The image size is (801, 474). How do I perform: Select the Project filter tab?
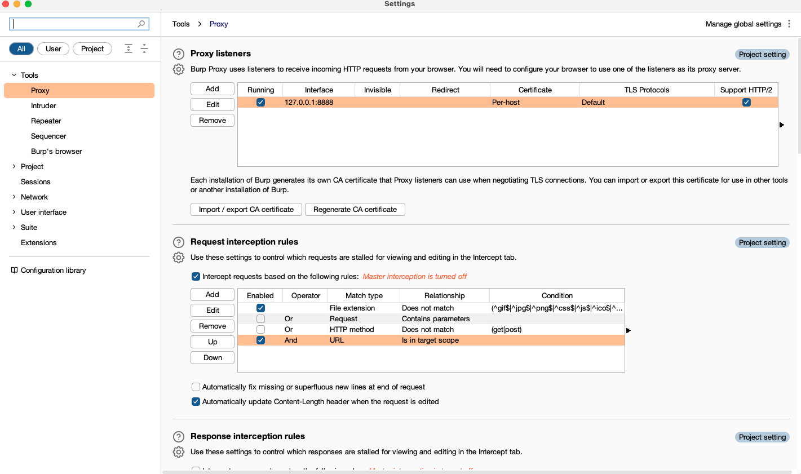92,48
